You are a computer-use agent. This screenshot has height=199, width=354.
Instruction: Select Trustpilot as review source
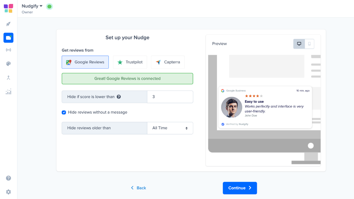click(x=130, y=62)
